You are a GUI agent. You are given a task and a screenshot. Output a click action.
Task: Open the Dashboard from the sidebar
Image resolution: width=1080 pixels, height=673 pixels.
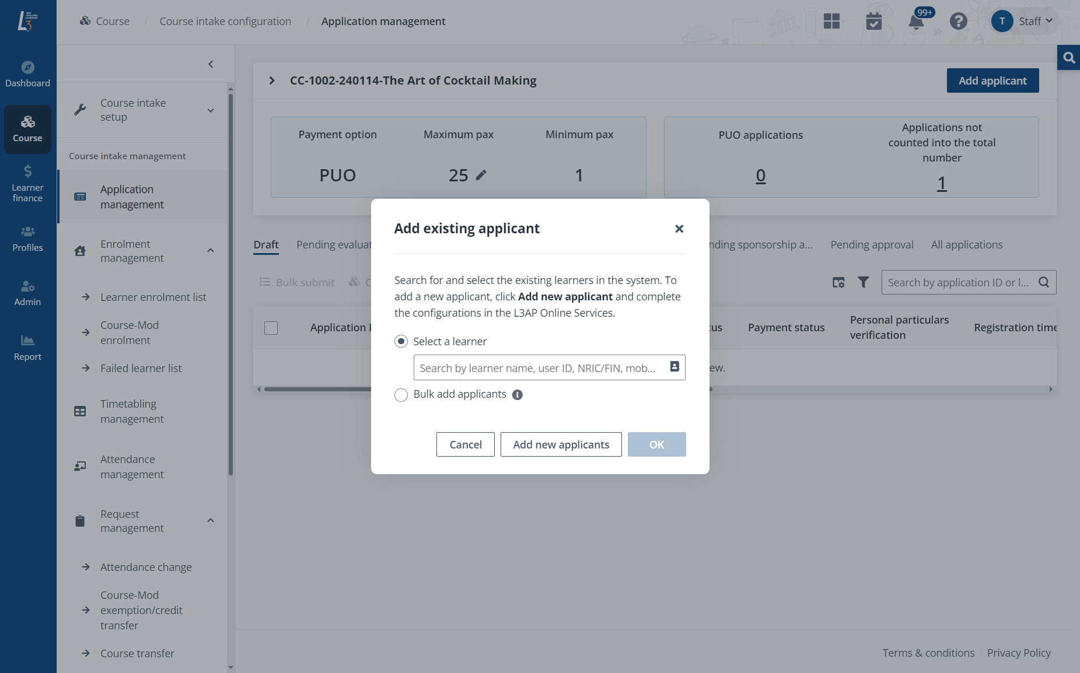(27, 73)
